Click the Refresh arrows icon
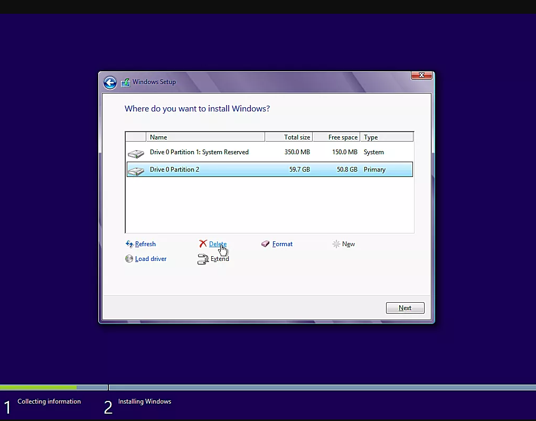The width and height of the screenshot is (536, 421). pos(129,244)
